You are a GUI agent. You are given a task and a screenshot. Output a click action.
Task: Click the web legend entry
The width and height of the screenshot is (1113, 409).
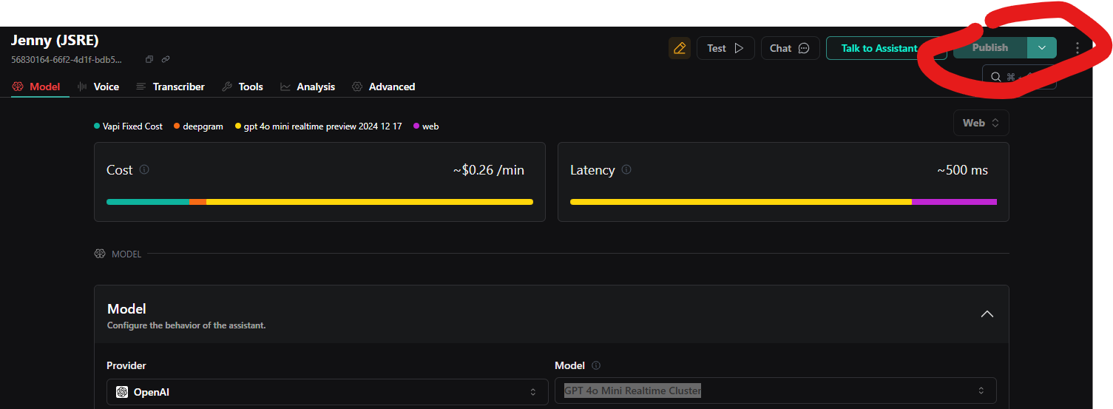click(x=426, y=126)
